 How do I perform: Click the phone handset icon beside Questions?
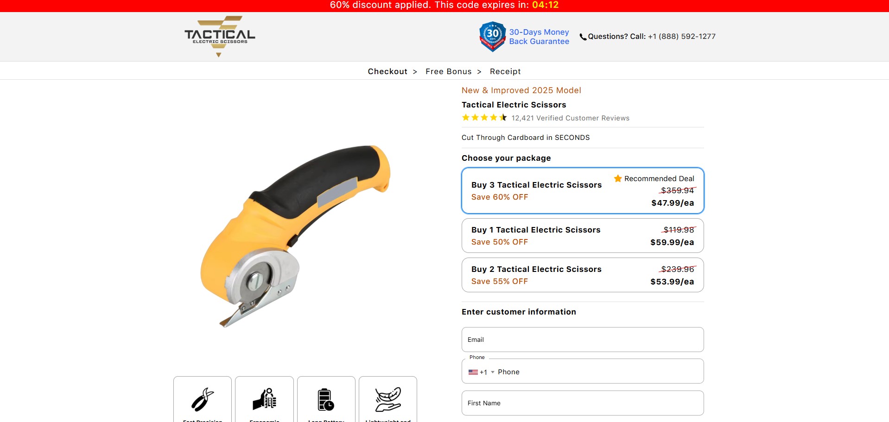pos(583,37)
